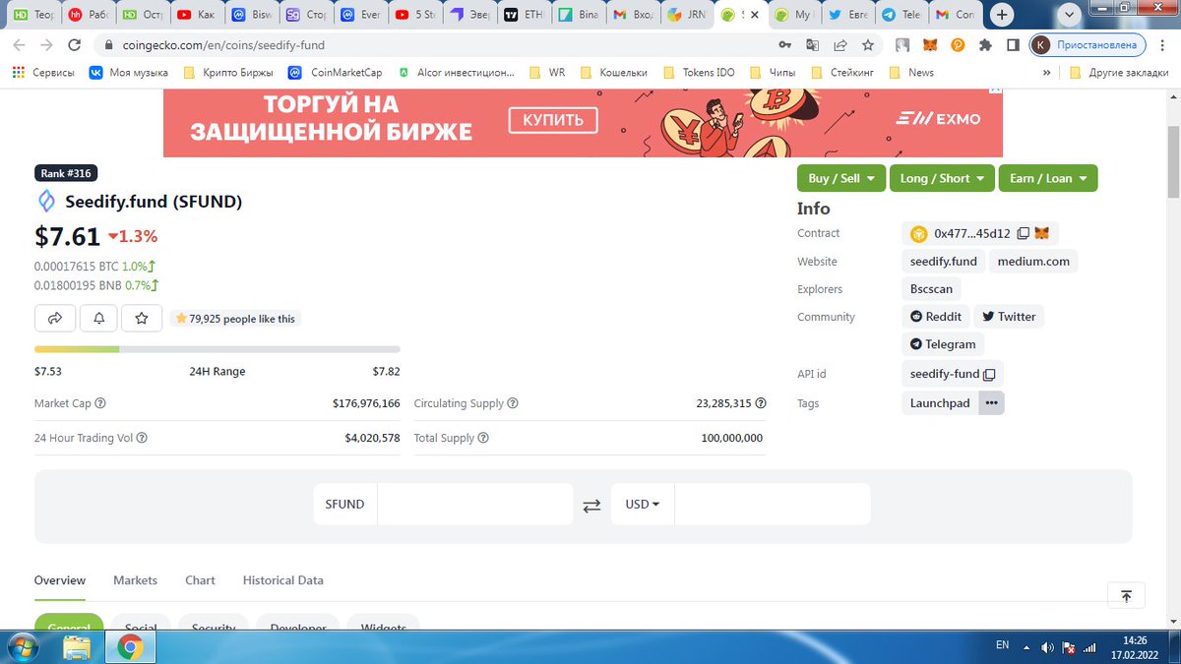This screenshot has width=1181, height=664.
Task: Expand the bookmarks overflow chevron
Action: click(x=1049, y=73)
